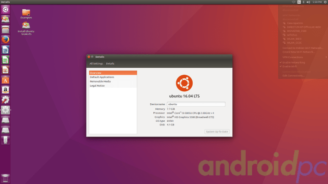Connect to WLAN_CC3C network
The height and width of the screenshot is (184, 328).
[x=294, y=43]
